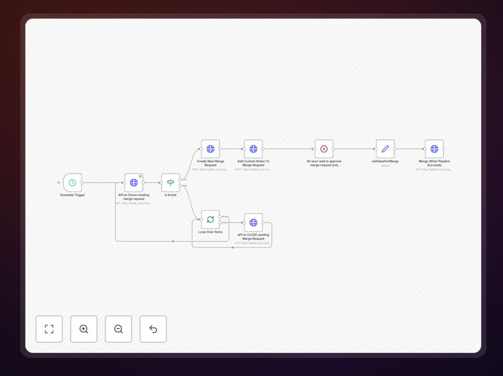503x376 pixels.
Task: Click the "API to Check existing merge request" label
Action: click(134, 197)
